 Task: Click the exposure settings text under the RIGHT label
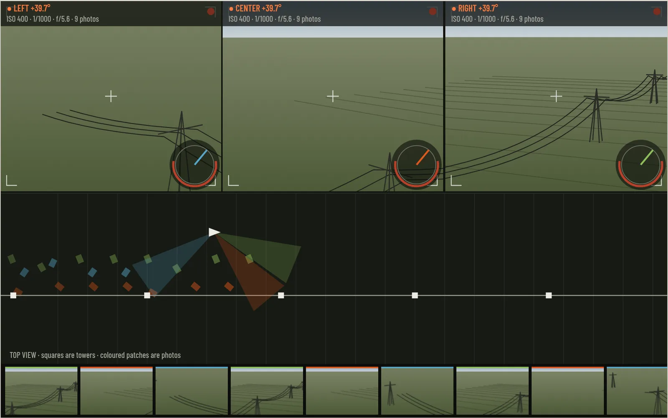point(497,19)
